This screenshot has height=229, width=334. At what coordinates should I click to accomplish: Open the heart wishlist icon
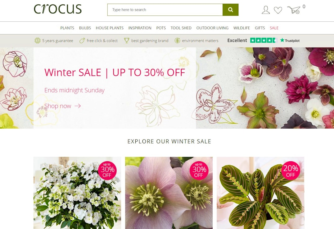click(278, 10)
